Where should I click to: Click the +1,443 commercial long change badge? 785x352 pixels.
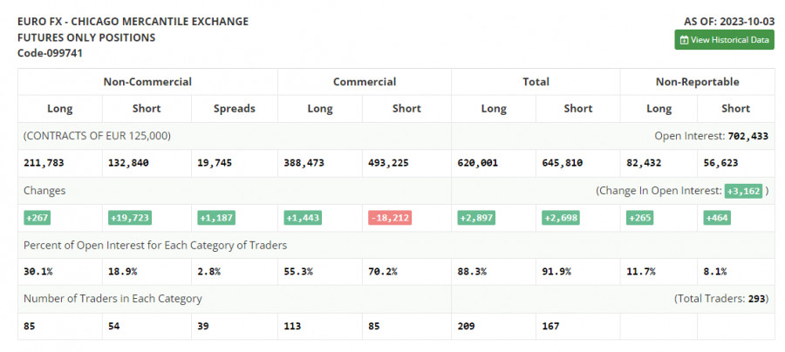coord(303,218)
